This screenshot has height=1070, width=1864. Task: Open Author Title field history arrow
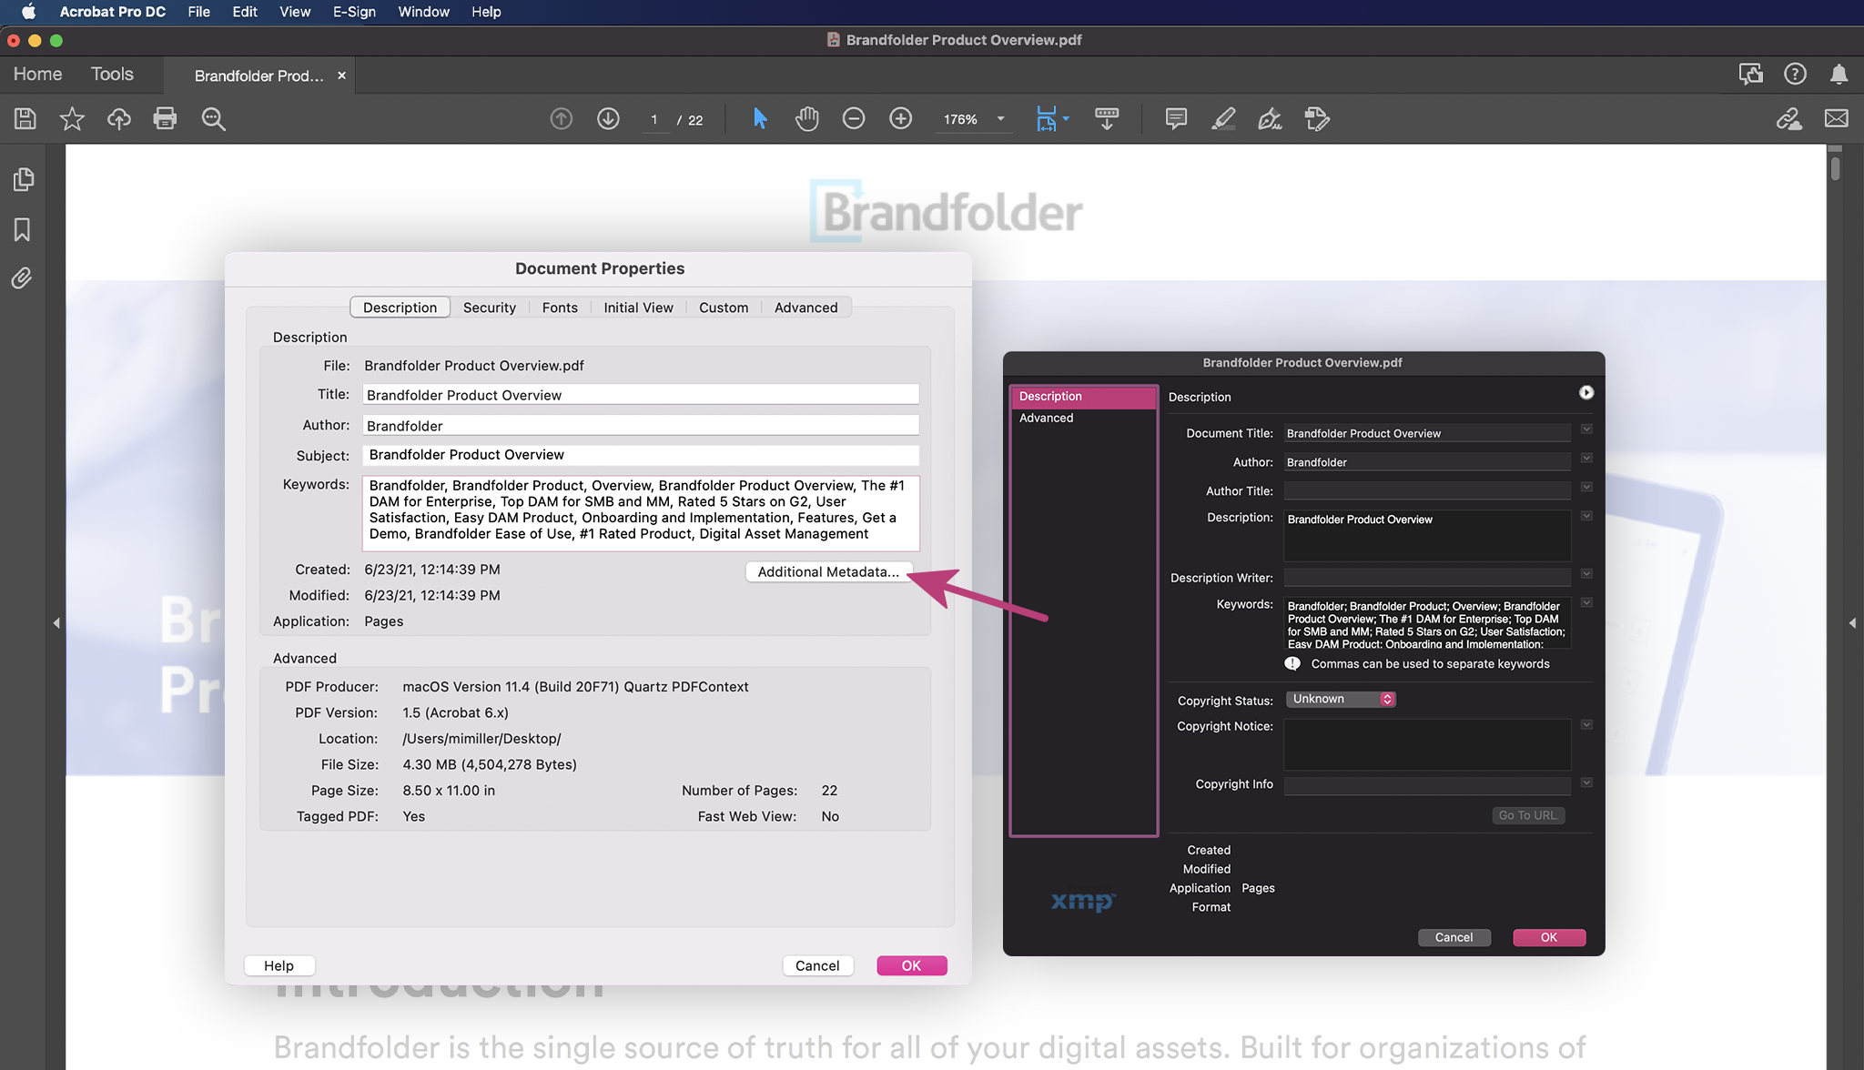(x=1586, y=487)
